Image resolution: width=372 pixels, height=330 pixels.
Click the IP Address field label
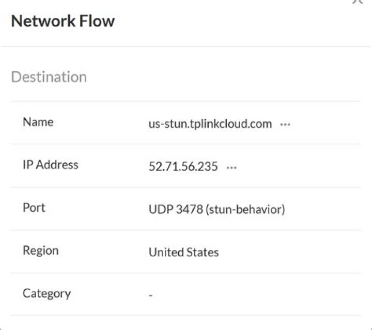[50, 165]
